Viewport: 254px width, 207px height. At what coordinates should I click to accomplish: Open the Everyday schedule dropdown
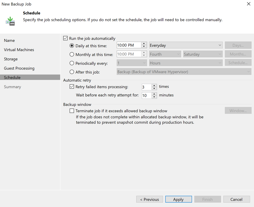[185, 45]
